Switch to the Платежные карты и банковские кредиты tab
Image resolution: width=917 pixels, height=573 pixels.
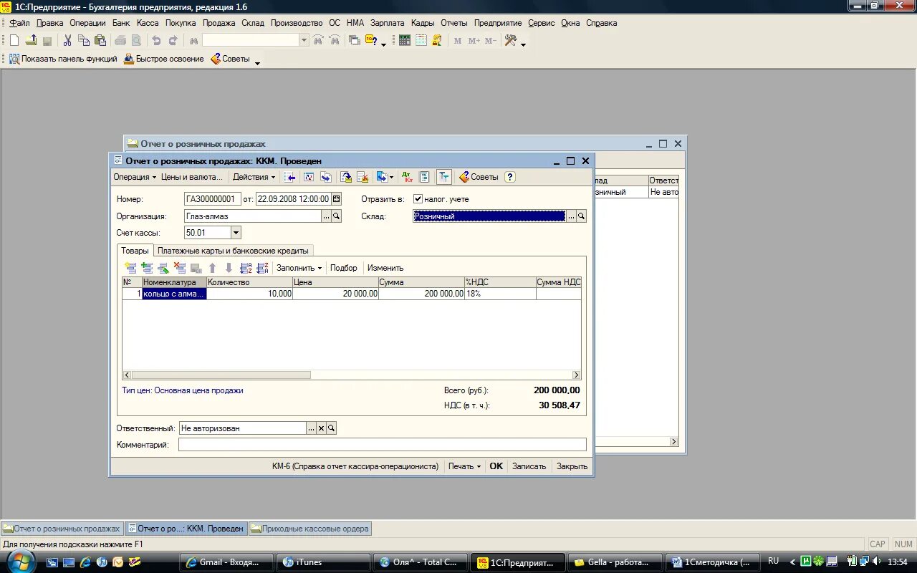point(233,251)
